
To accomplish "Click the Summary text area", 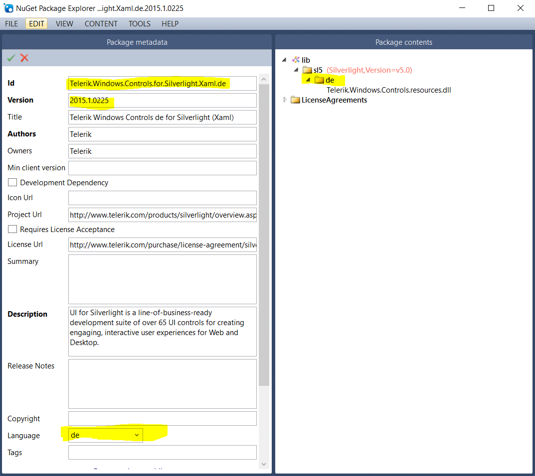I will [163, 279].
